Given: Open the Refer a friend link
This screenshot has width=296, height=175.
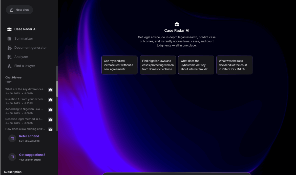Looking at the screenshot, I should (29, 136).
